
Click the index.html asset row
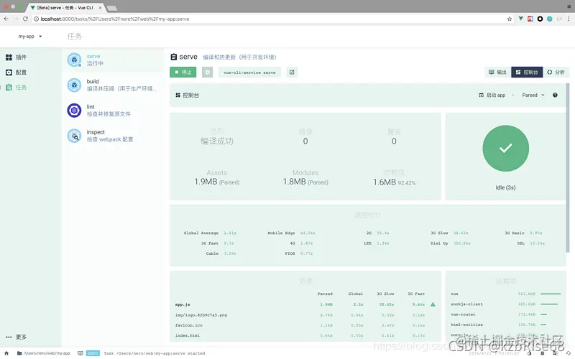[x=305, y=335]
